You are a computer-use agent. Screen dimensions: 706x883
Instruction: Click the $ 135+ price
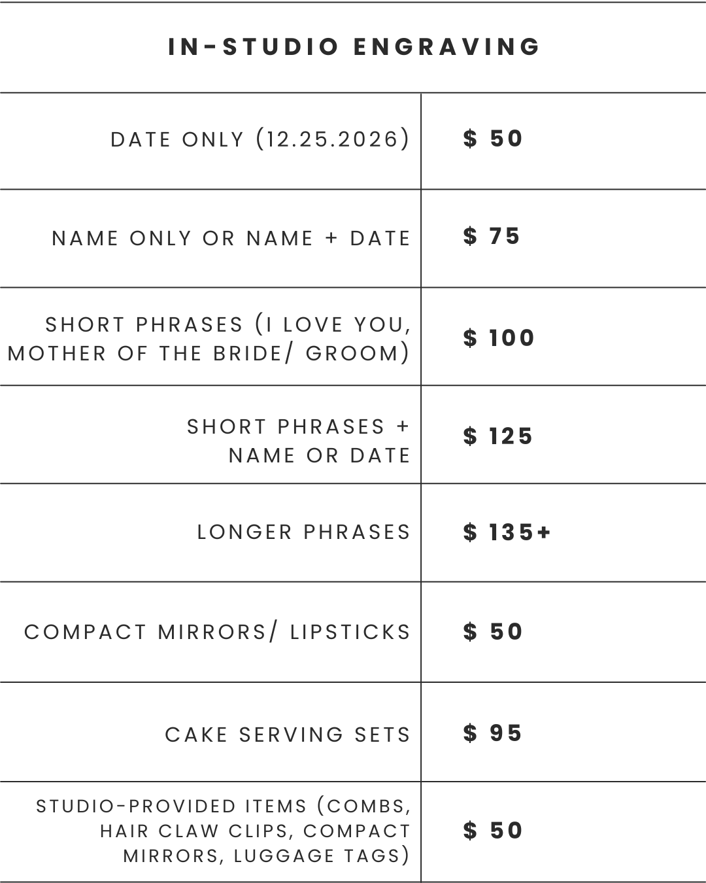coord(507,532)
